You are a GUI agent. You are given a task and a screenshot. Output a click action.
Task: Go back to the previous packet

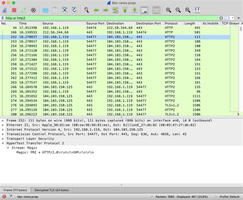click(x=96, y=10)
